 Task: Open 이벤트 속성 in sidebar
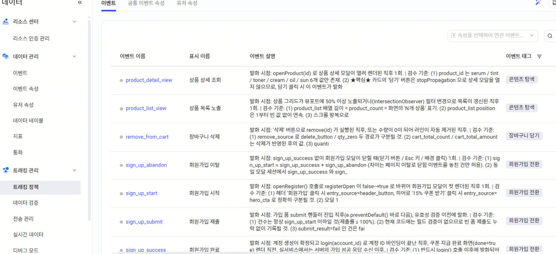point(26,89)
